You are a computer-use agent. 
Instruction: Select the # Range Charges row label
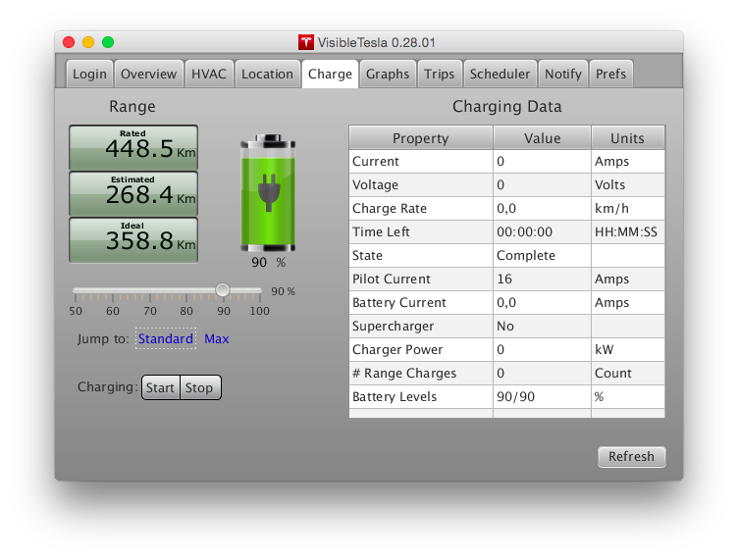coord(404,373)
